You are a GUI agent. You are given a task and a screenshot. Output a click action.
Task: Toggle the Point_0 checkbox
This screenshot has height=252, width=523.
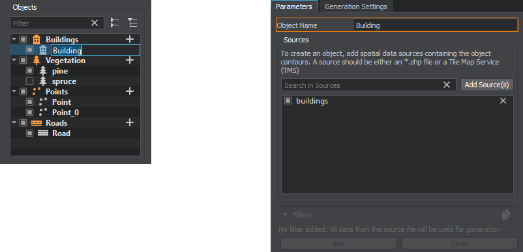30,113
